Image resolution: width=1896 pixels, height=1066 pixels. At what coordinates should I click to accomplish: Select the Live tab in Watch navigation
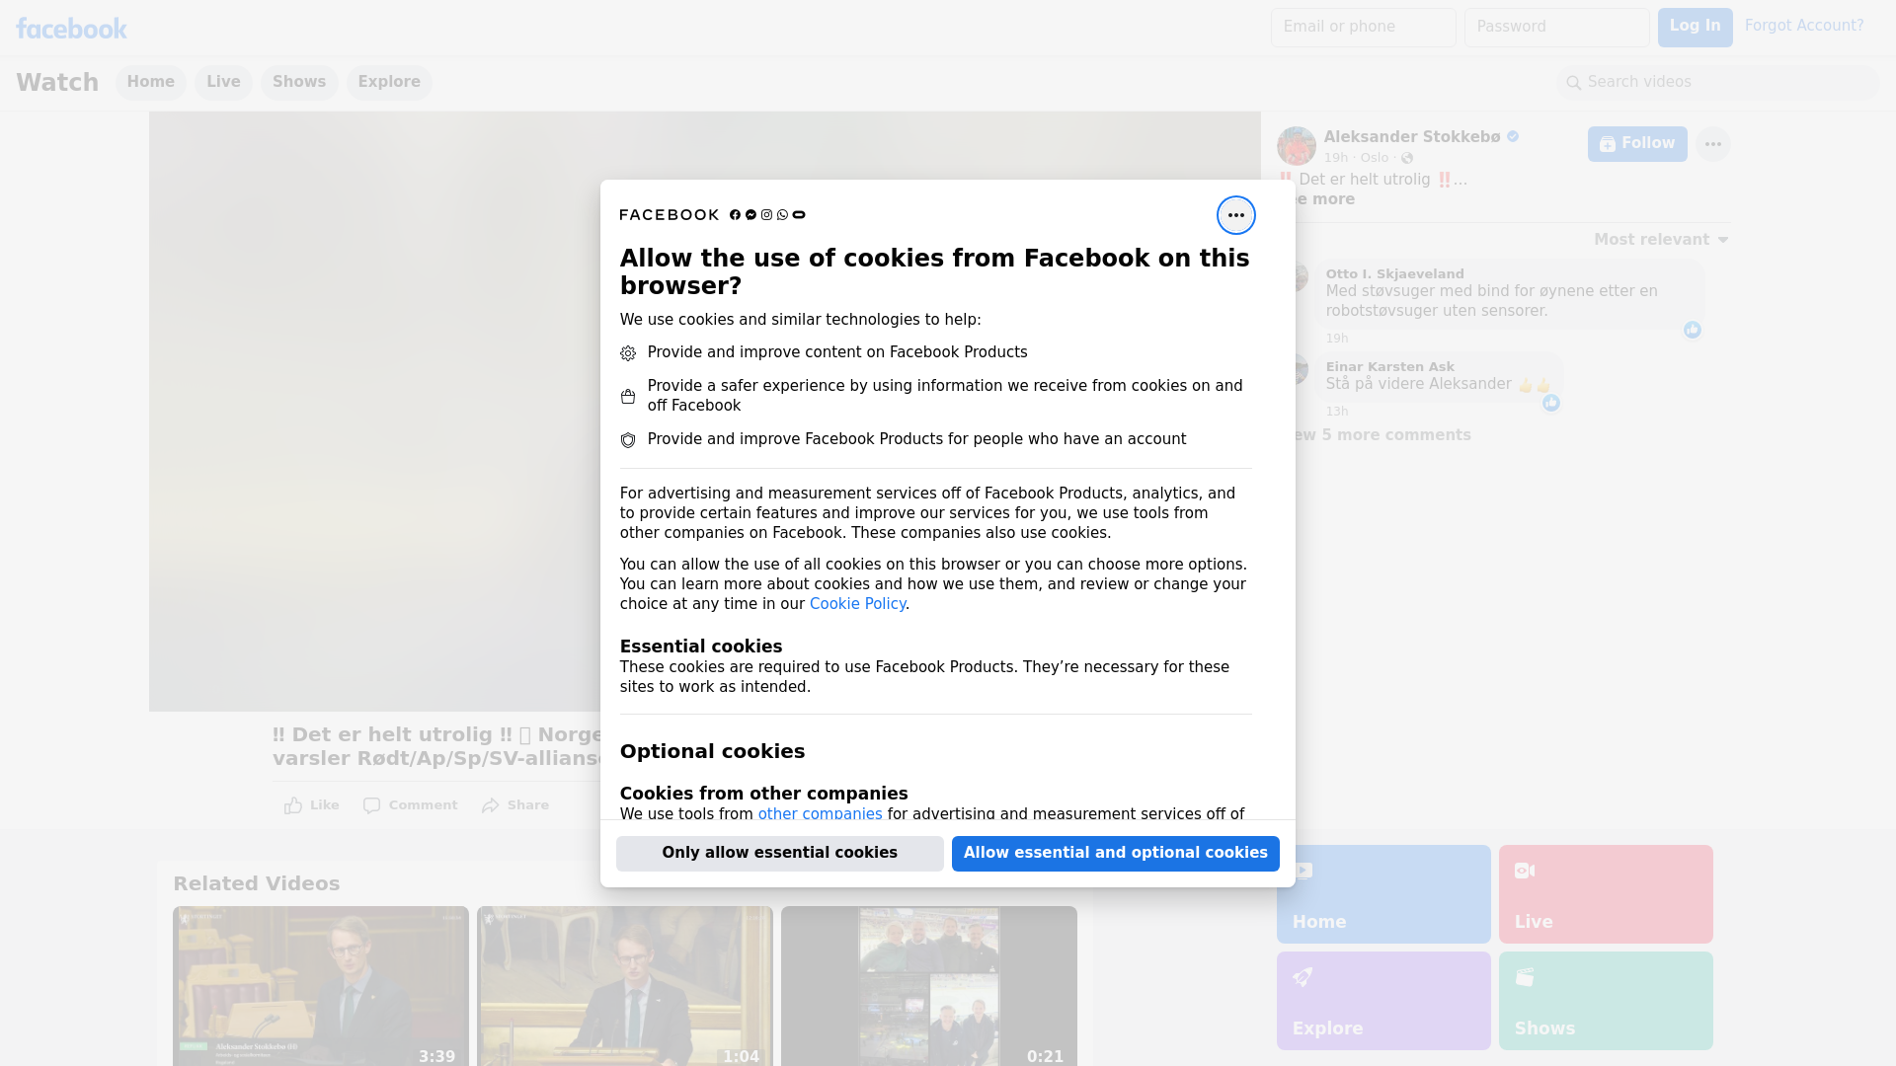coord(223,83)
